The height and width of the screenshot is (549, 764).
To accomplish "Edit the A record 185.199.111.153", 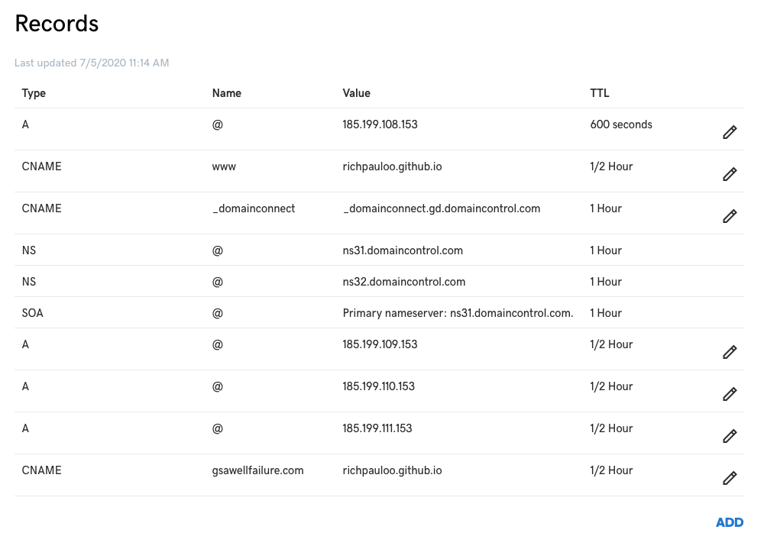I will point(730,435).
